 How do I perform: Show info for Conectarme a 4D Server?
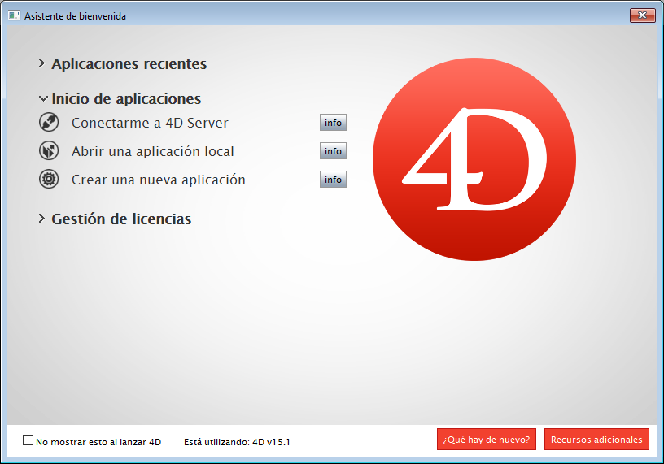(333, 123)
